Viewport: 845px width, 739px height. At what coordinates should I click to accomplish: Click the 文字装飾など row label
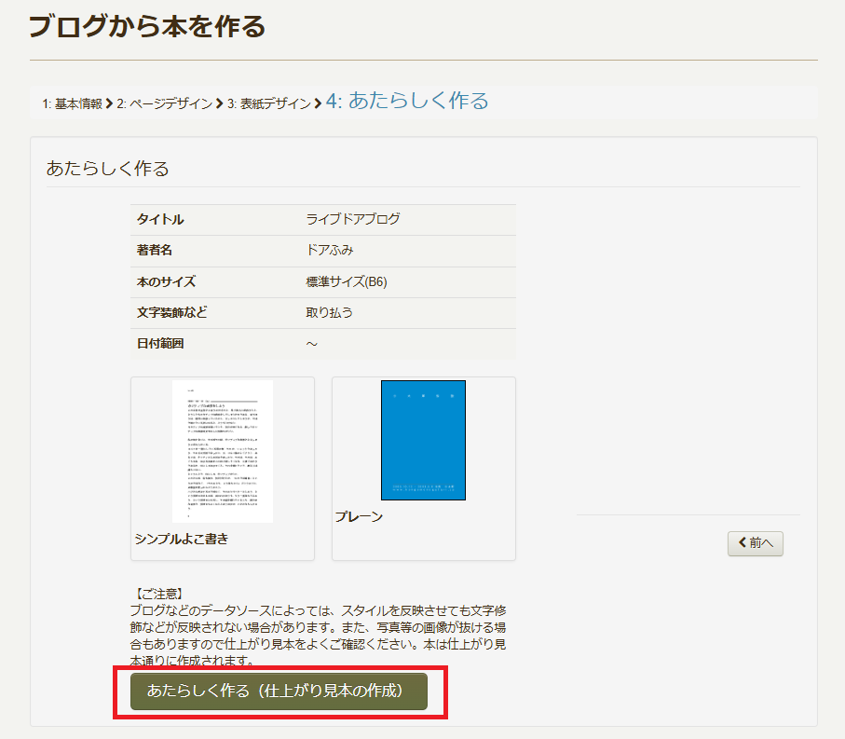coord(172,312)
